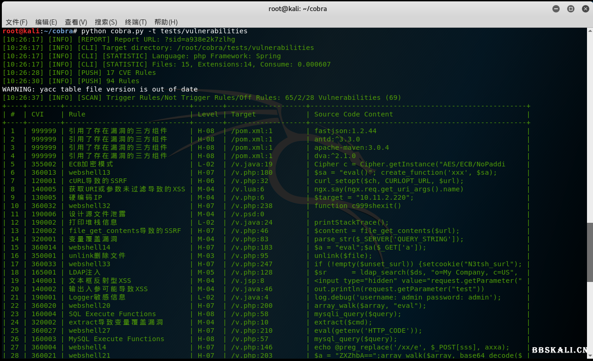Image resolution: width=593 pixels, height=361 pixels.
Task: Open the 文件(F) menu
Action: point(16,22)
